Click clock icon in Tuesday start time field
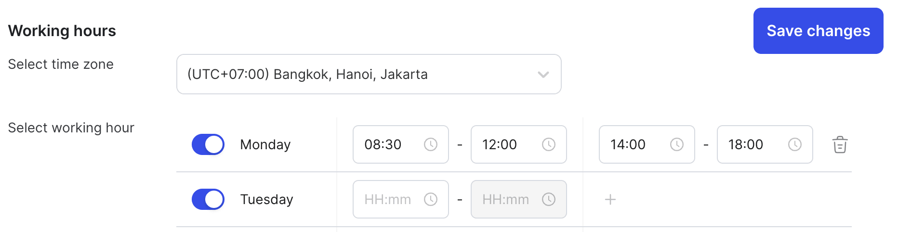Image resolution: width=898 pixels, height=232 pixels. click(x=430, y=199)
